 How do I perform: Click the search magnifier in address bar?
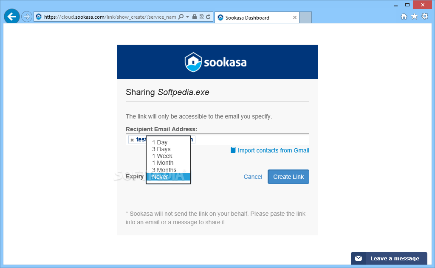181,17
